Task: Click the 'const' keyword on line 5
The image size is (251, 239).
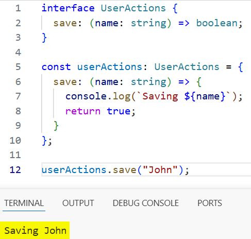Action: (56, 67)
